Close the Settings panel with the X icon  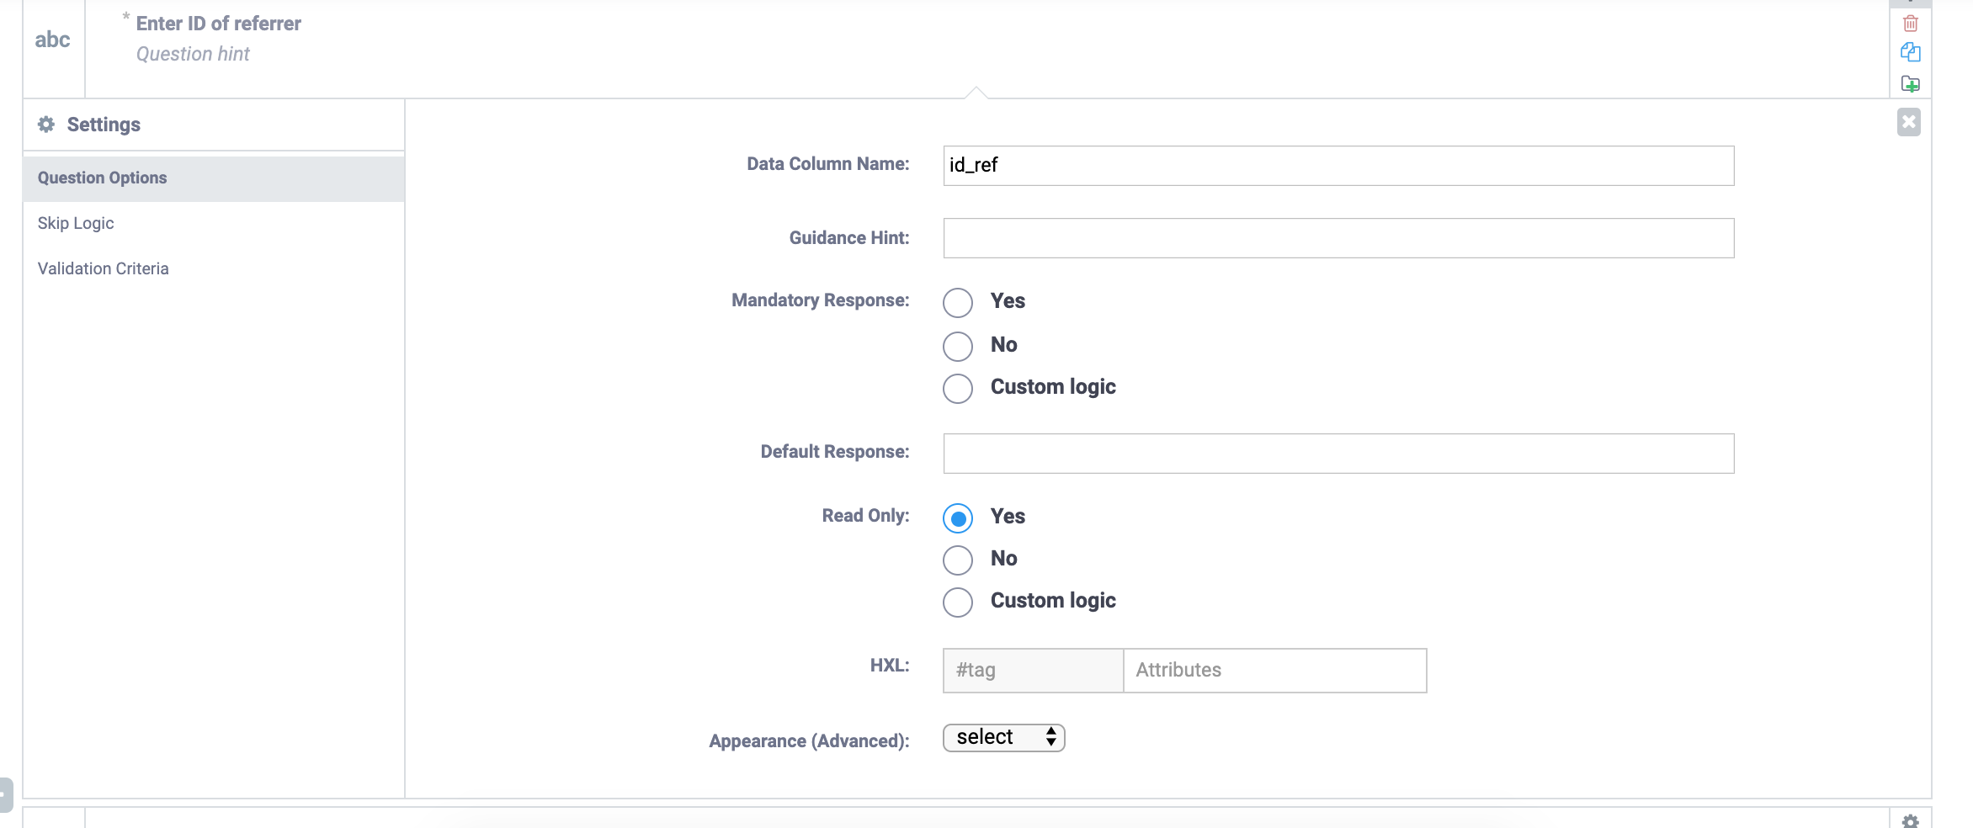[1910, 122]
